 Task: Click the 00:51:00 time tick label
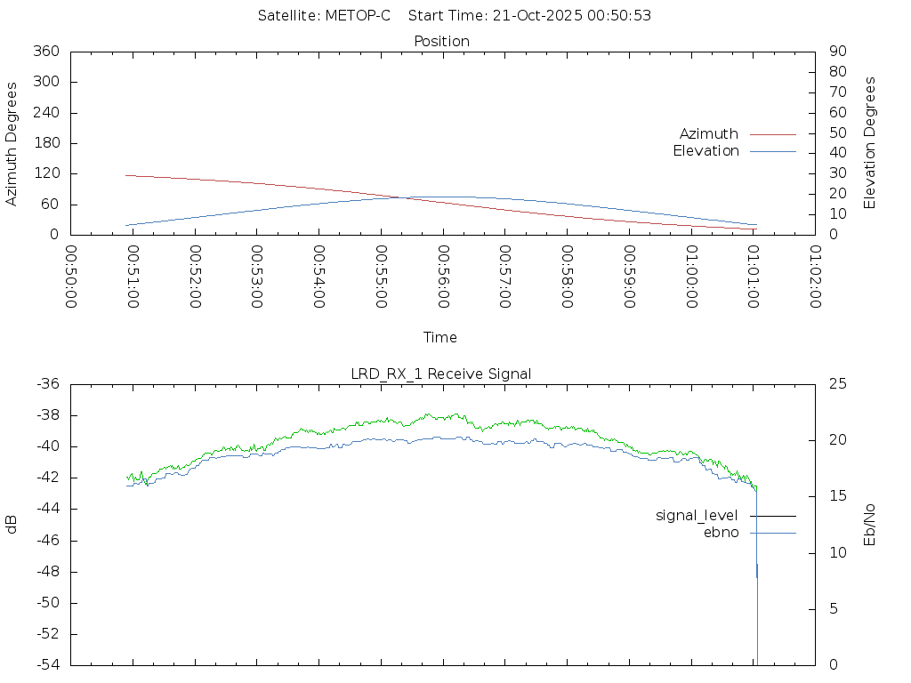coord(133,277)
